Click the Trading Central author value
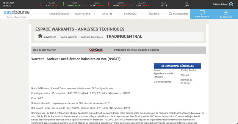This screenshot has width=238, height=124. pos(188,70)
